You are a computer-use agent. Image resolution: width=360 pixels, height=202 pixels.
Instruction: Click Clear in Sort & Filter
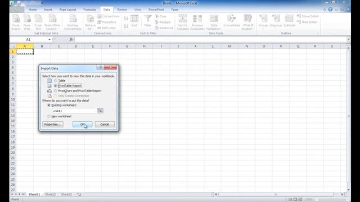161,16
